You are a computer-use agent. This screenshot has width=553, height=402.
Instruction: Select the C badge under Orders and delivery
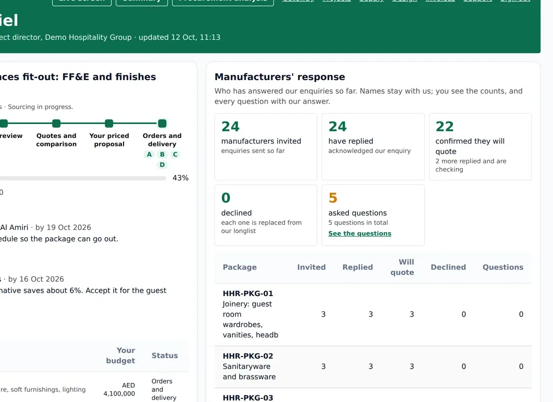(175, 154)
